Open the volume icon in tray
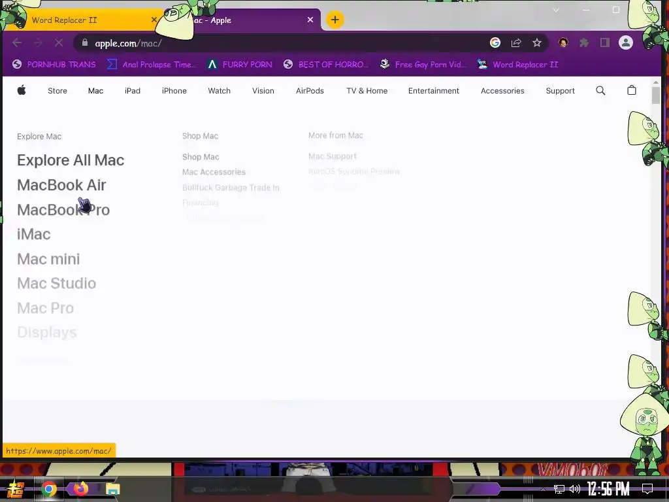This screenshot has height=502, width=669. 575,489
